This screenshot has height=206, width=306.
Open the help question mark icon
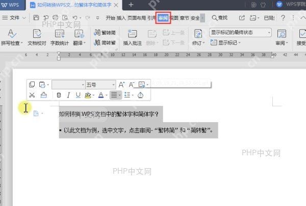(283, 18)
